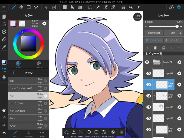
Task: Toggle the Layers panel stack icon
Action: (179, 7)
